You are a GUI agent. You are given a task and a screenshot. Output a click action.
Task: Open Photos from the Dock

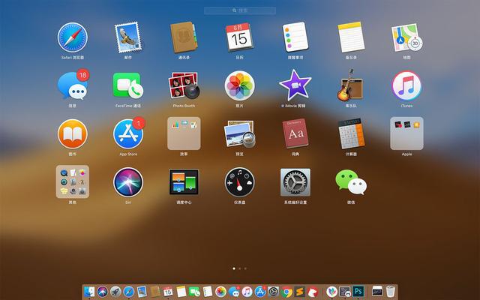point(220,292)
